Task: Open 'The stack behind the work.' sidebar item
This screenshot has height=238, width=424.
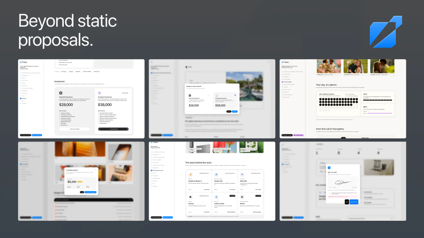Action: click(157, 171)
